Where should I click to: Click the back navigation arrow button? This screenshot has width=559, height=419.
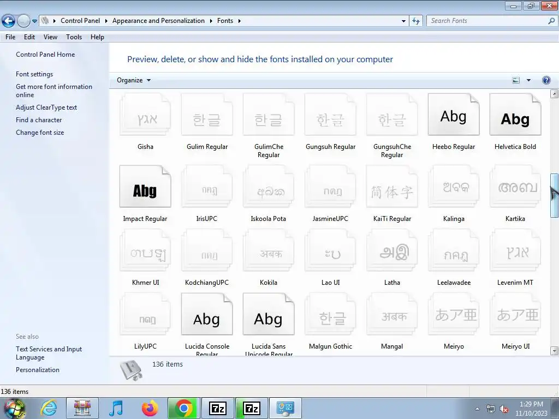pyautogui.click(x=9, y=21)
